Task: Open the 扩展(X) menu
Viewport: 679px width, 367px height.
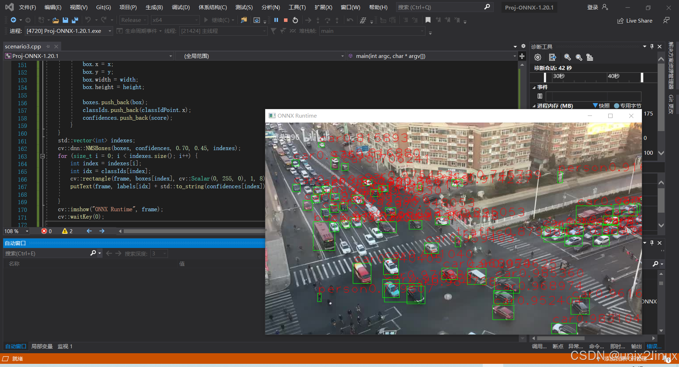Action: point(323,7)
